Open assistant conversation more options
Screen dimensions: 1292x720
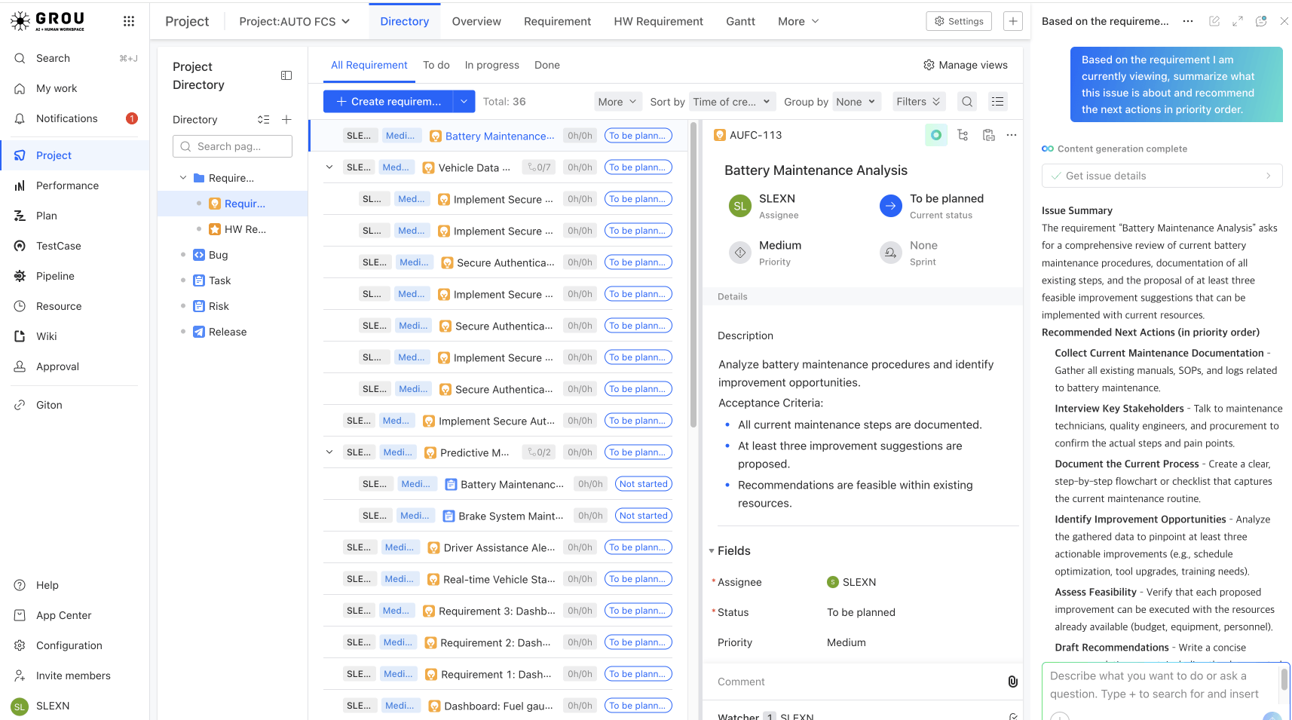(x=1188, y=21)
